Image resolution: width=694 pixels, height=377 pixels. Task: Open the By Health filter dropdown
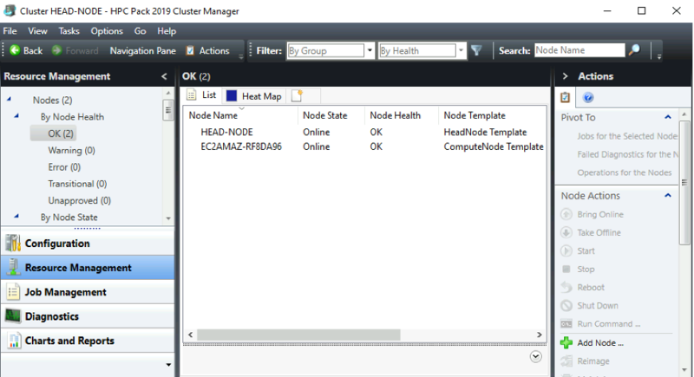tap(461, 50)
